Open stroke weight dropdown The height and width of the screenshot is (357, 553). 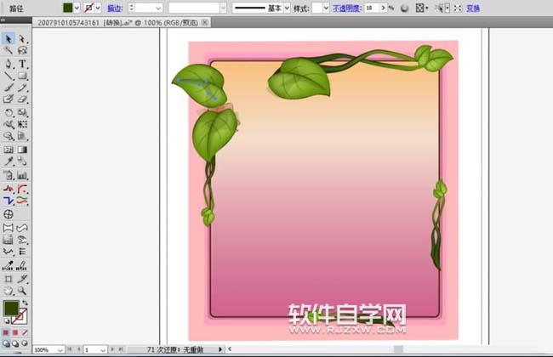point(158,8)
